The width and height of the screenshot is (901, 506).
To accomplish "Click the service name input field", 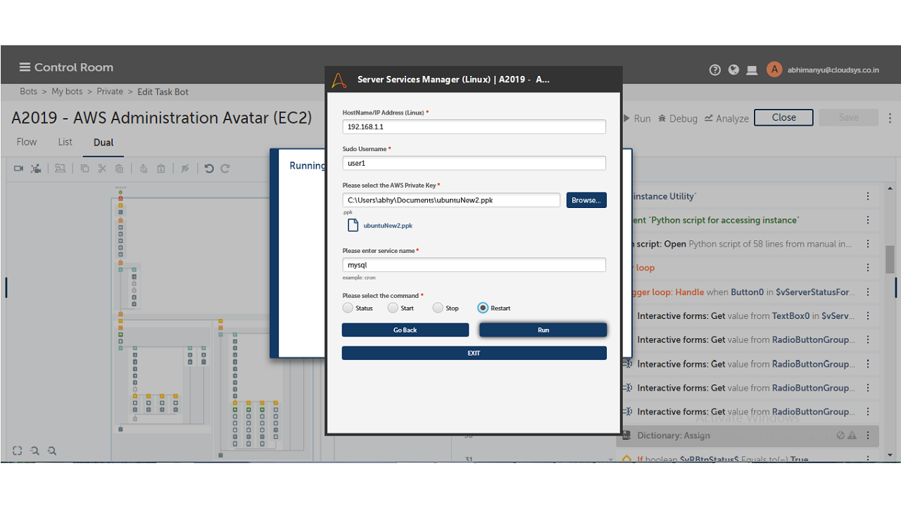I will click(474, 265).
